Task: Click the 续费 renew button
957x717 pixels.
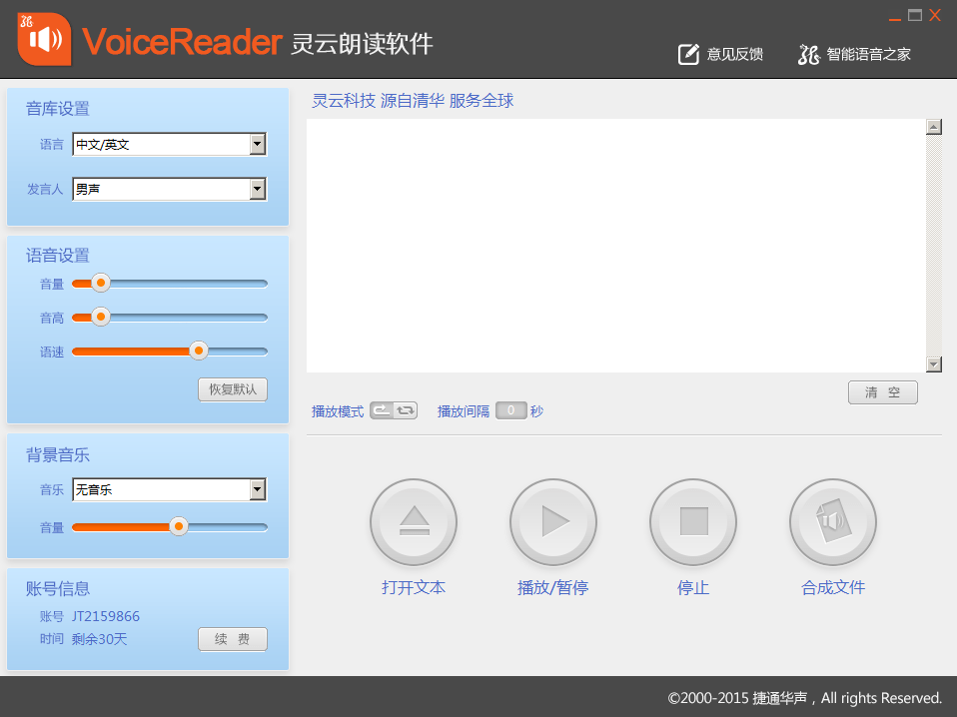Action: (233, 639)
